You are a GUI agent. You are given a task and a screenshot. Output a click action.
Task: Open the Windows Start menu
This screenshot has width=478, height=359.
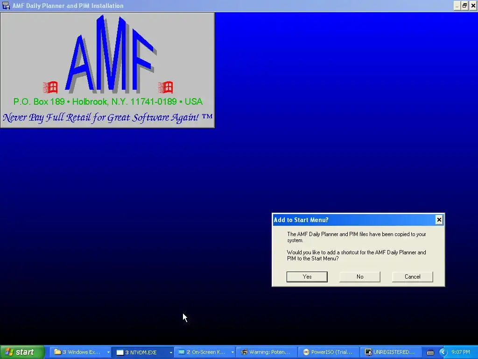22,352
